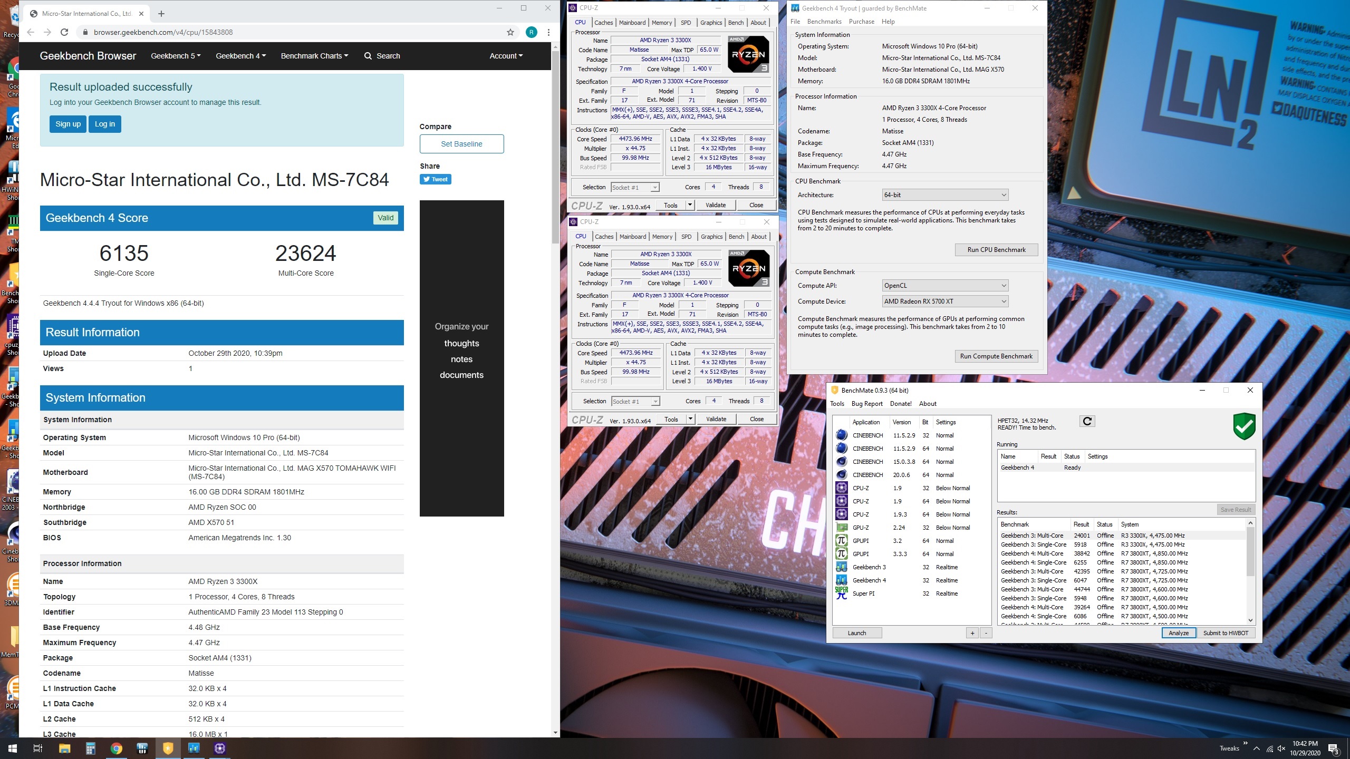
Task: Switch to Caches tab in upper CPU-Z
Action: [x=603, y=23]
